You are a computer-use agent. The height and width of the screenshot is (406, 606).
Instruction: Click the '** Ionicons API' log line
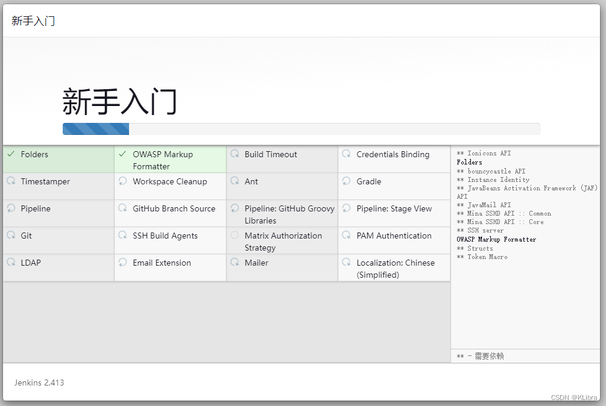click(x=484, y=153)
